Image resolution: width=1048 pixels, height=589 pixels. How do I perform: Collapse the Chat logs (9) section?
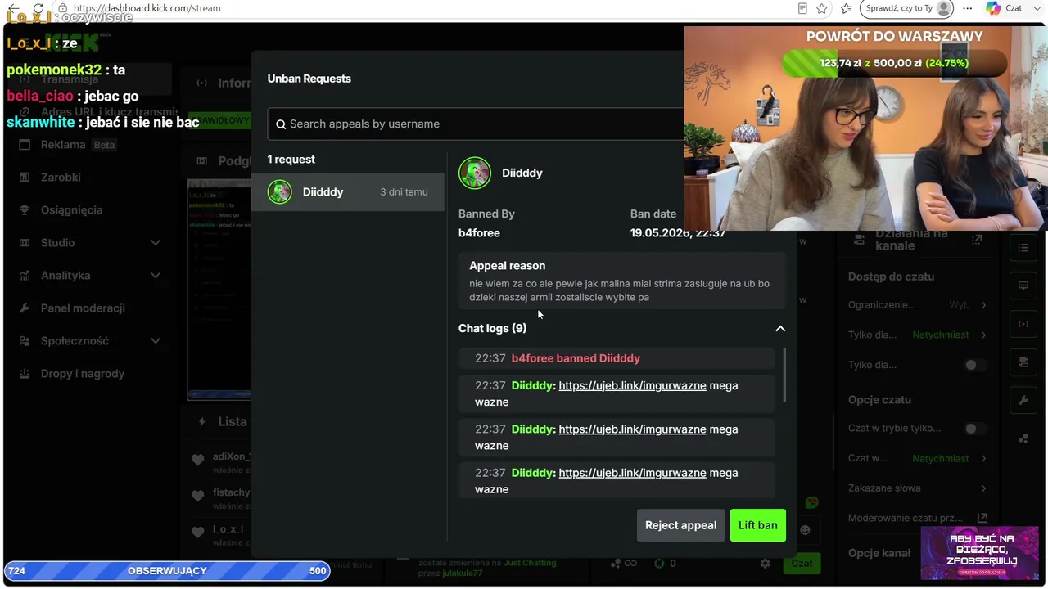click(x=780, y=329)
